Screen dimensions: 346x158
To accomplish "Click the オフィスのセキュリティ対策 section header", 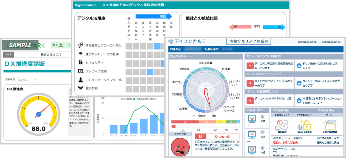I will pos(294,74).
